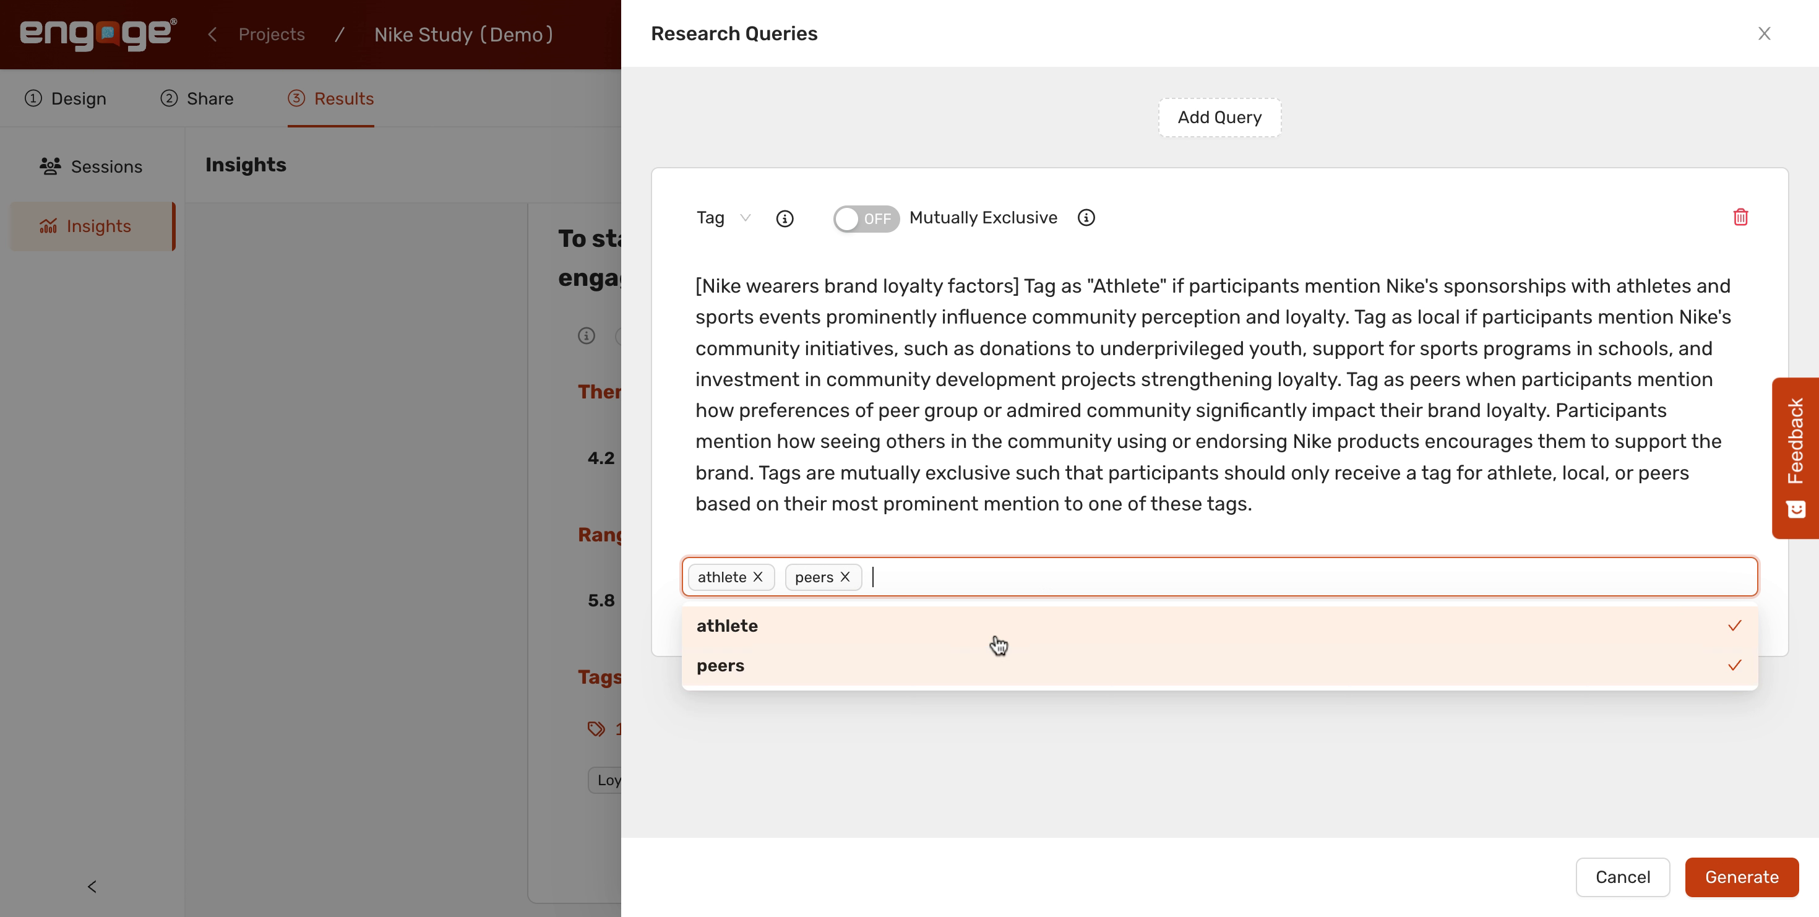The image size is (1819, 917).
Task: Delete the query using the trash icon
Action: coord(1740,217)
